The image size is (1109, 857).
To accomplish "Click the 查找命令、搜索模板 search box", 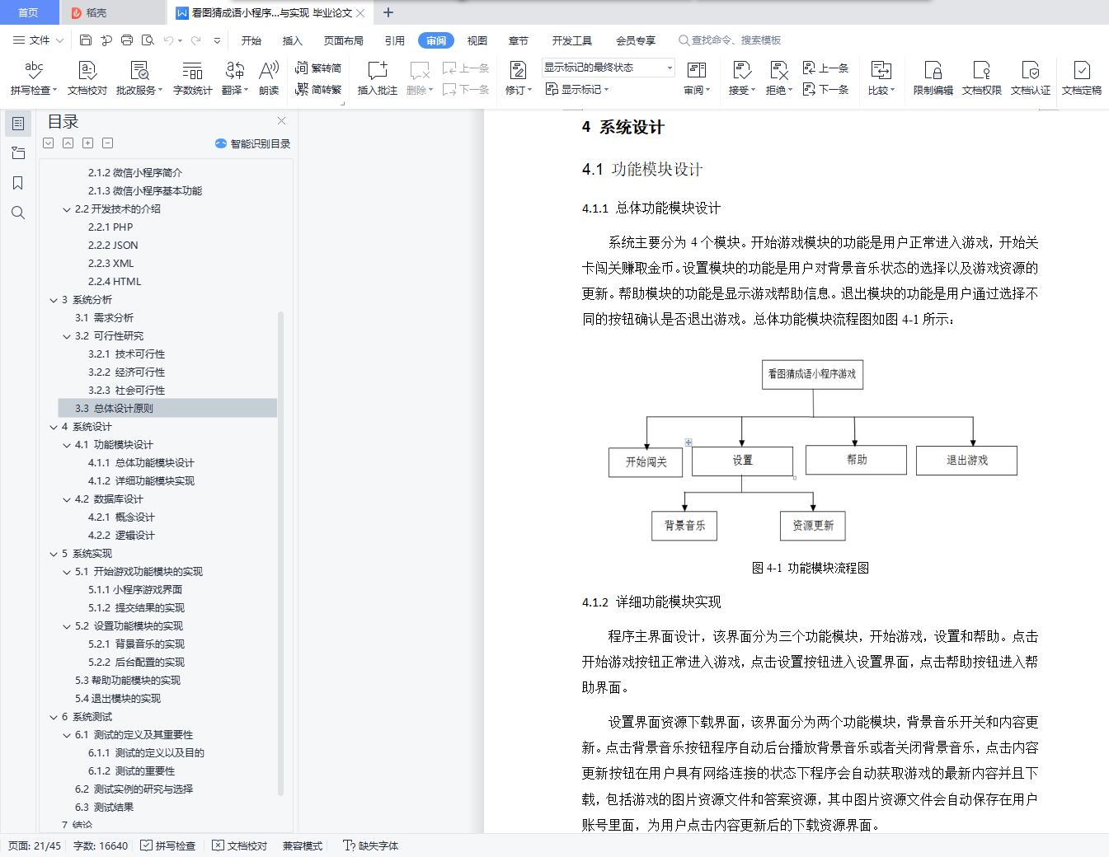I will [x=730, y=40].
